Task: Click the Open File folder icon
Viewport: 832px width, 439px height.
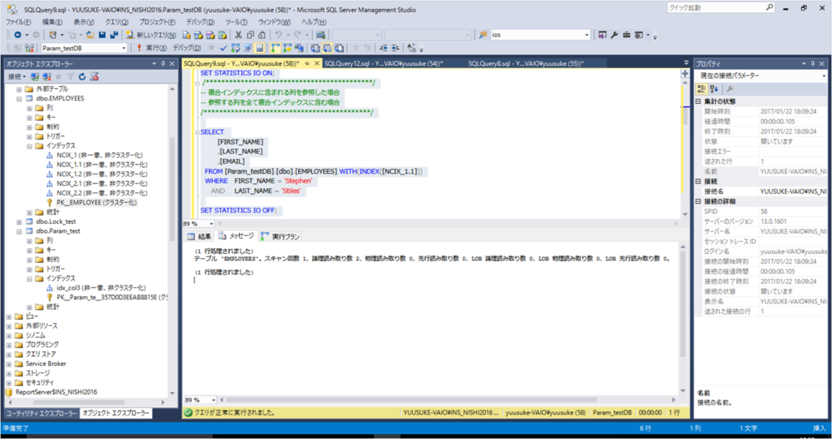Action: (x=89, y=34)
